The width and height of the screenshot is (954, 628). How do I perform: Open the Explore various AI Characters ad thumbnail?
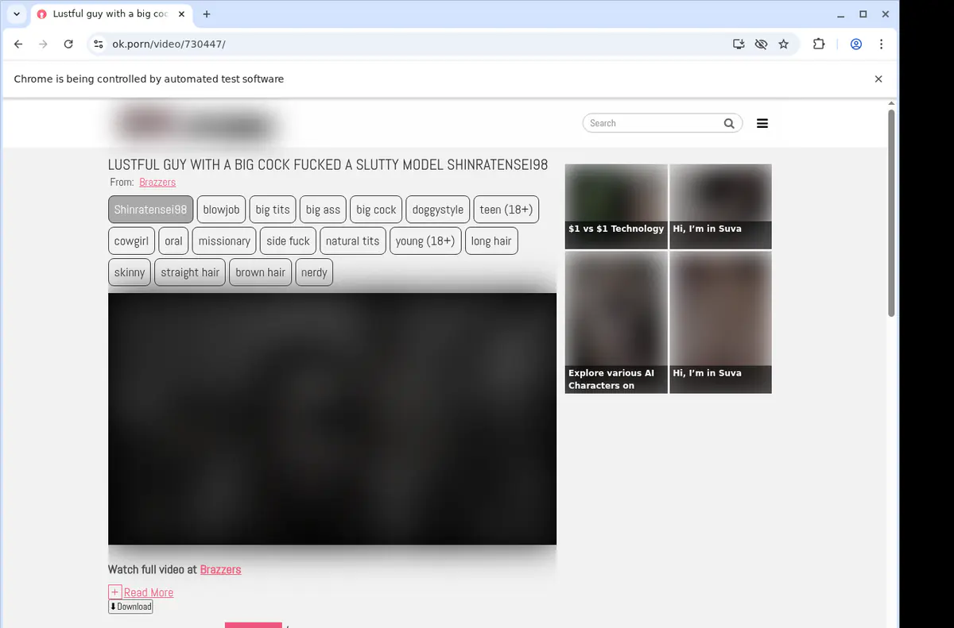tap(616, 322)
